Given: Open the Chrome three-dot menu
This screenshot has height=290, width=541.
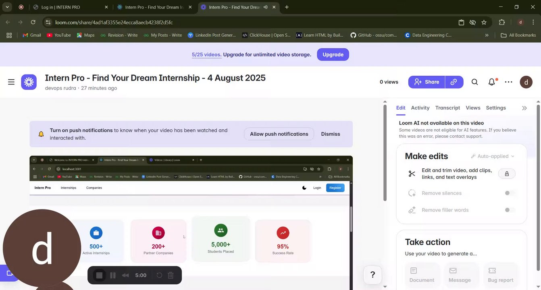Looking at the screenshot, I should coord(533,23).
